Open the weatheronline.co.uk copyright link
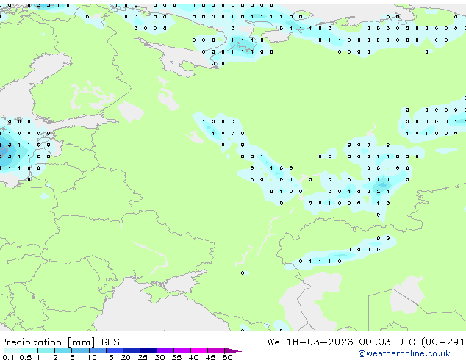 [404, 353]
